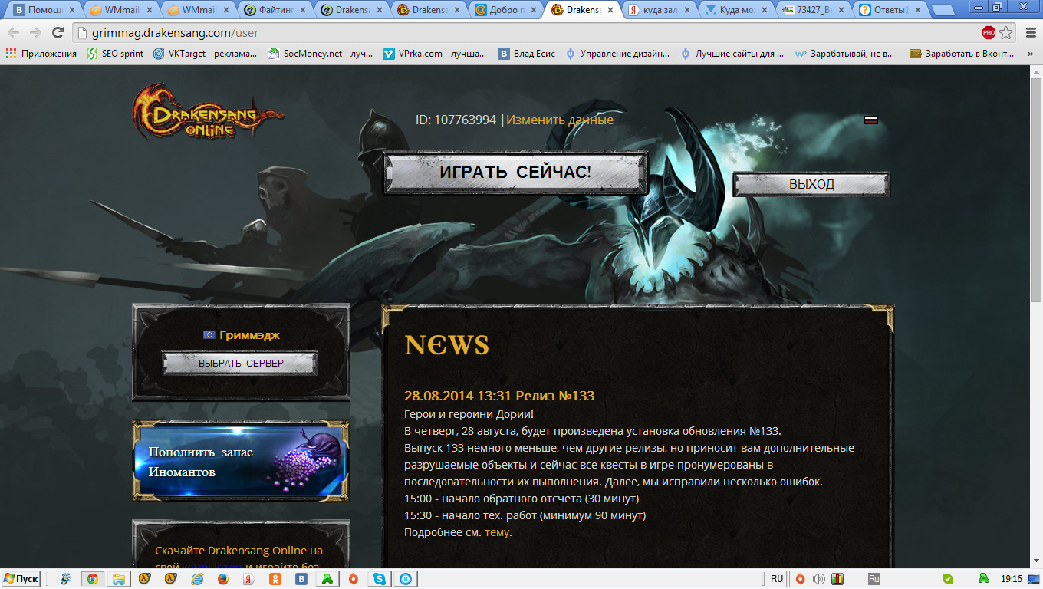Click the Origin taskbar icon next to Skype

[x=354, y=579]
